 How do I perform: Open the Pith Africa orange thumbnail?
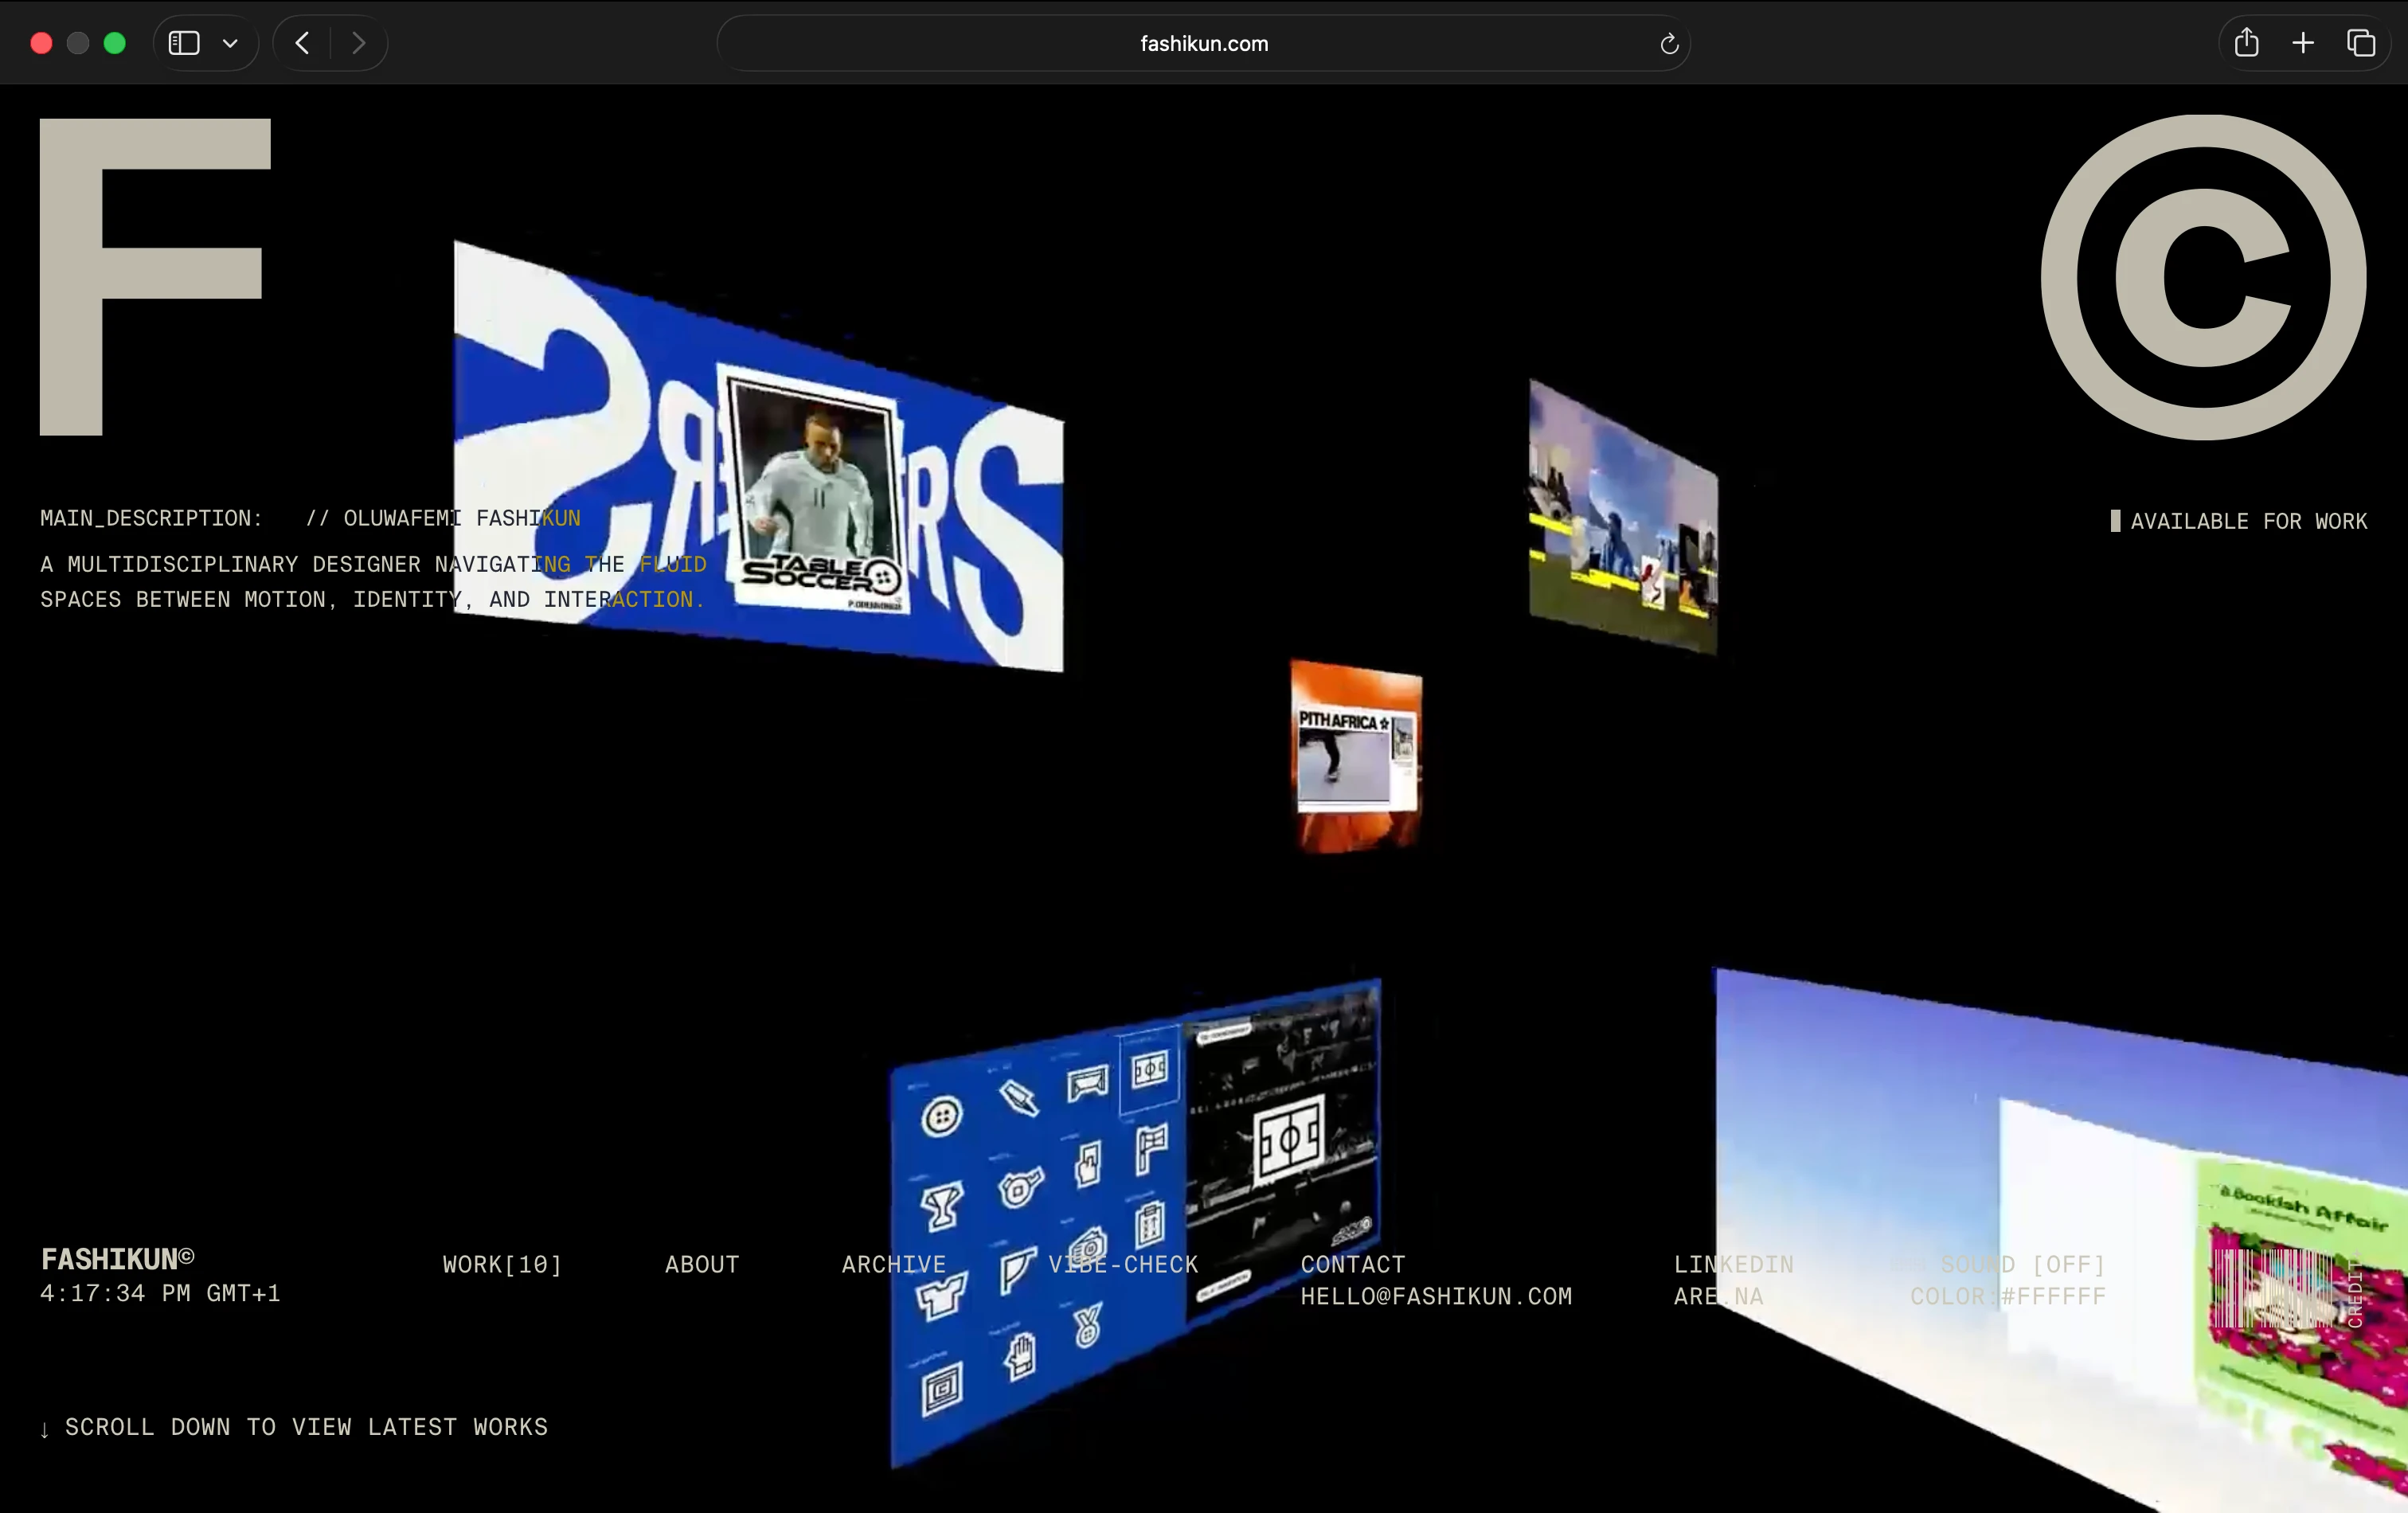[1356, 755]
